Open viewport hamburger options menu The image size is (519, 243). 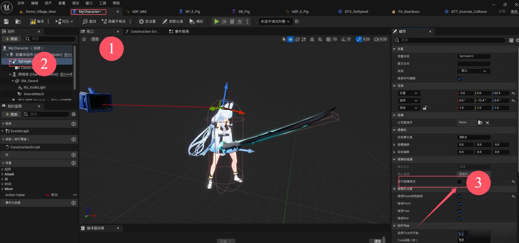(x=84, y=39)
